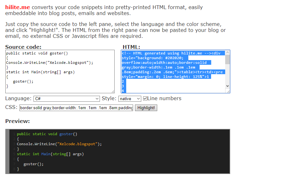Click the Highlight! button
Screen dimensions: 285x189
tap(146, 108)
